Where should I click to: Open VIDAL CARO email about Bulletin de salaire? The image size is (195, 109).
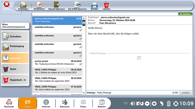pyautogui.click(x=57, y=72)
